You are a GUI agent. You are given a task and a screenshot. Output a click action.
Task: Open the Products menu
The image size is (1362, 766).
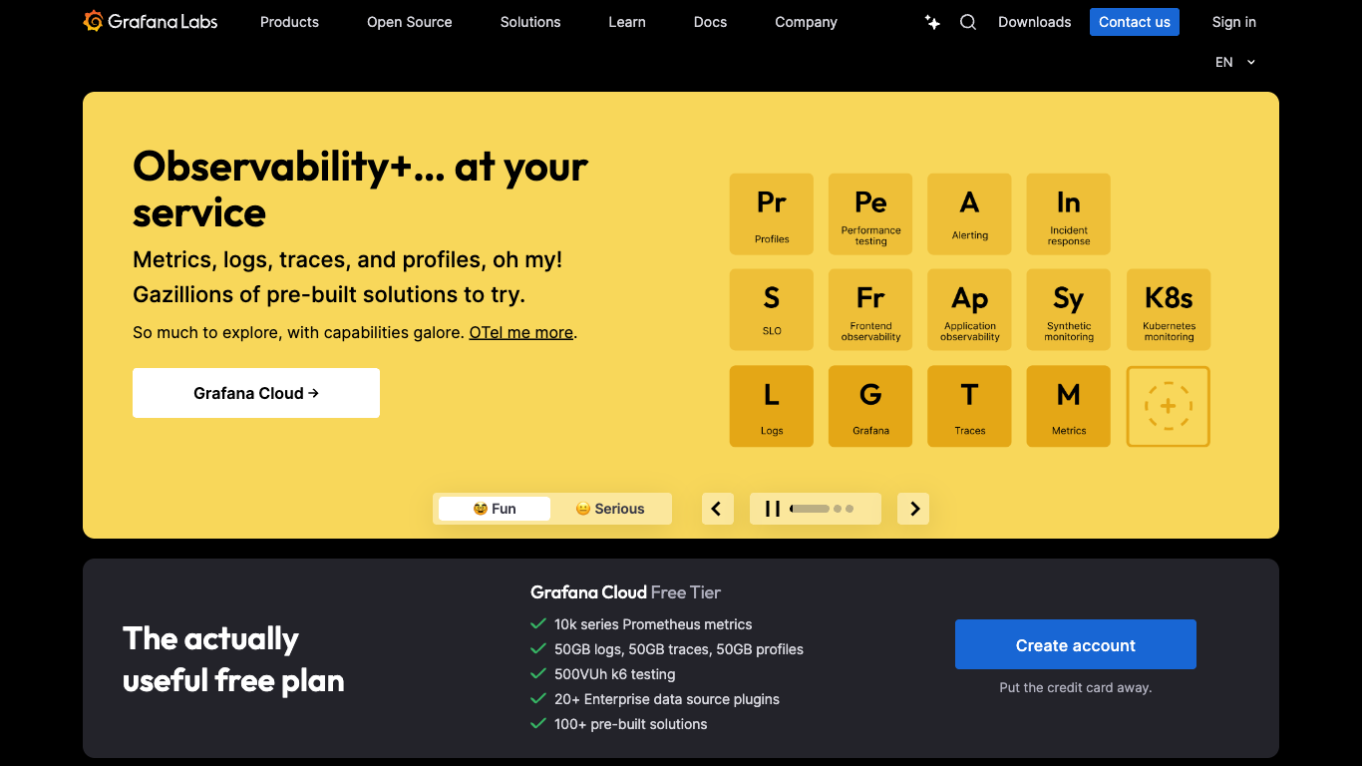pyautogui.click(x=289, y=22)
